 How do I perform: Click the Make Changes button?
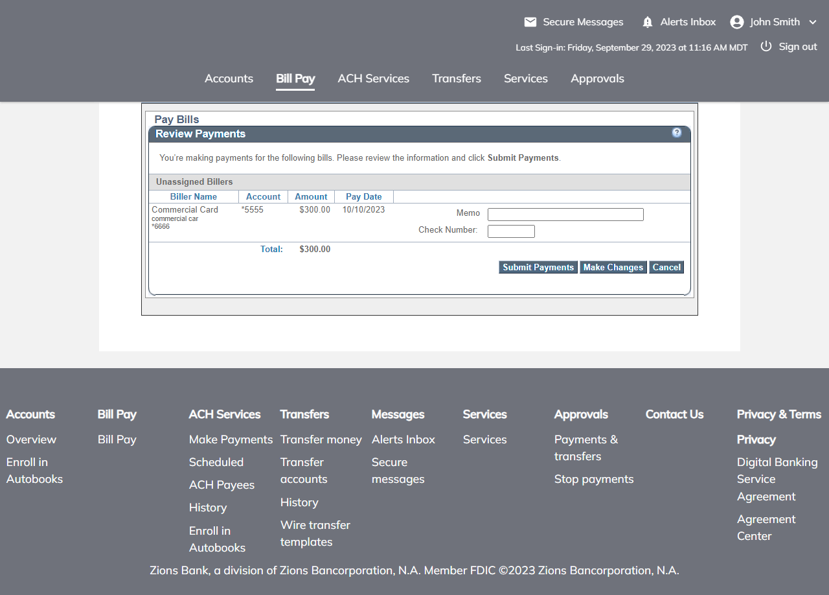point(613,267)
